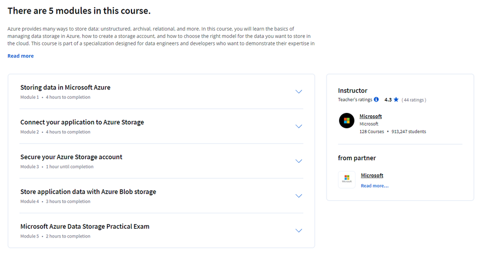Expand Store application data with Azure Blob storage chevron
This screenshot has width=493, height=261.
tap(299, 196)
